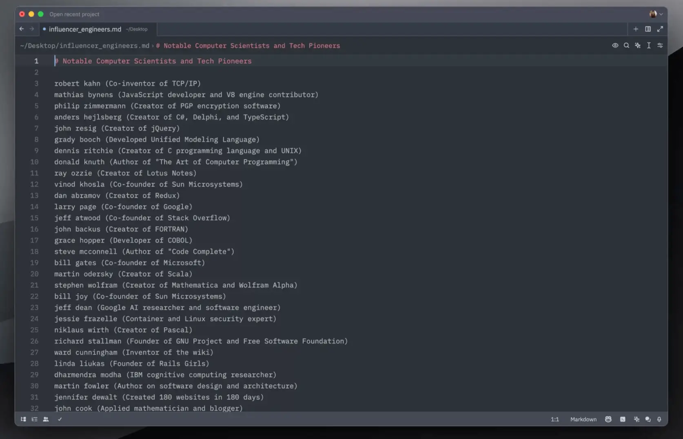
Task: Open the Markdown language selector
Action: pos(583,419)
